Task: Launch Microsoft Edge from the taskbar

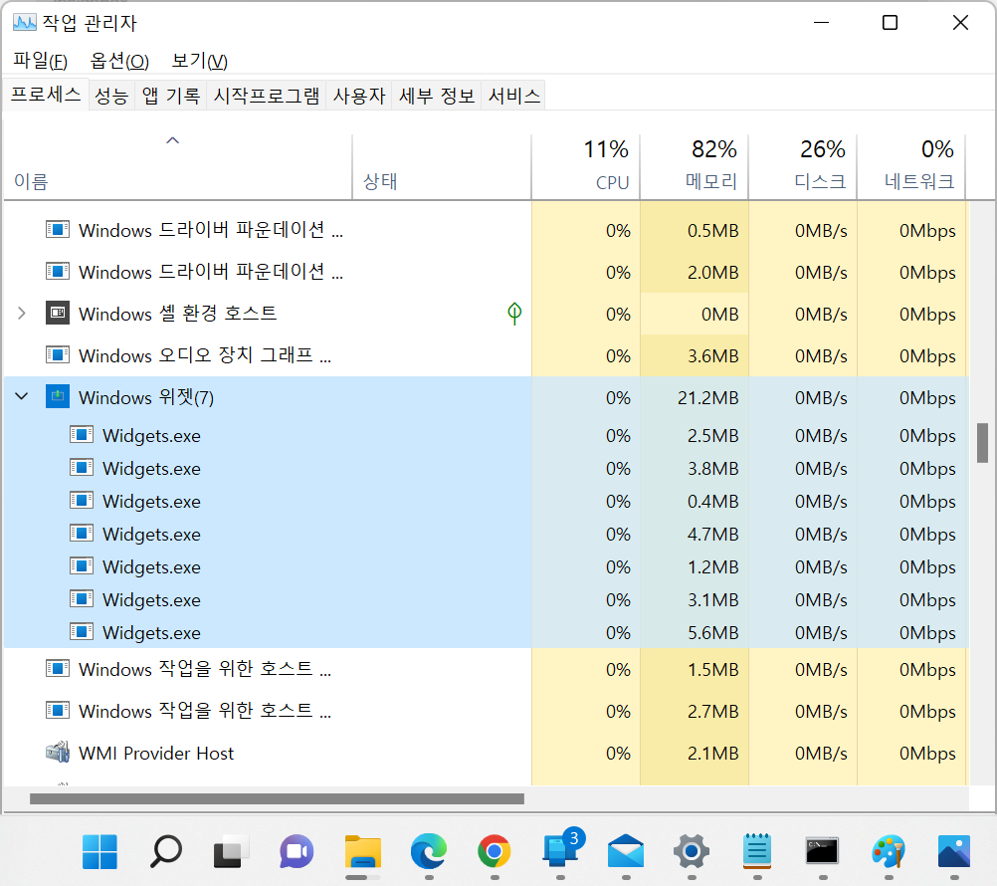Action: pos(429,851)
